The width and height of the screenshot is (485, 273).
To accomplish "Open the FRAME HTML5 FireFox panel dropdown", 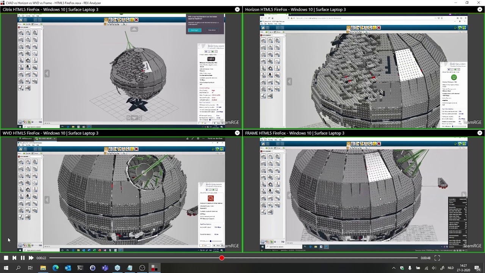I will (480, 133).
